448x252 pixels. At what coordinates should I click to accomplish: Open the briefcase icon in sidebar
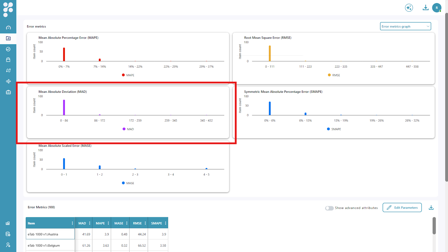pos(8,92)
